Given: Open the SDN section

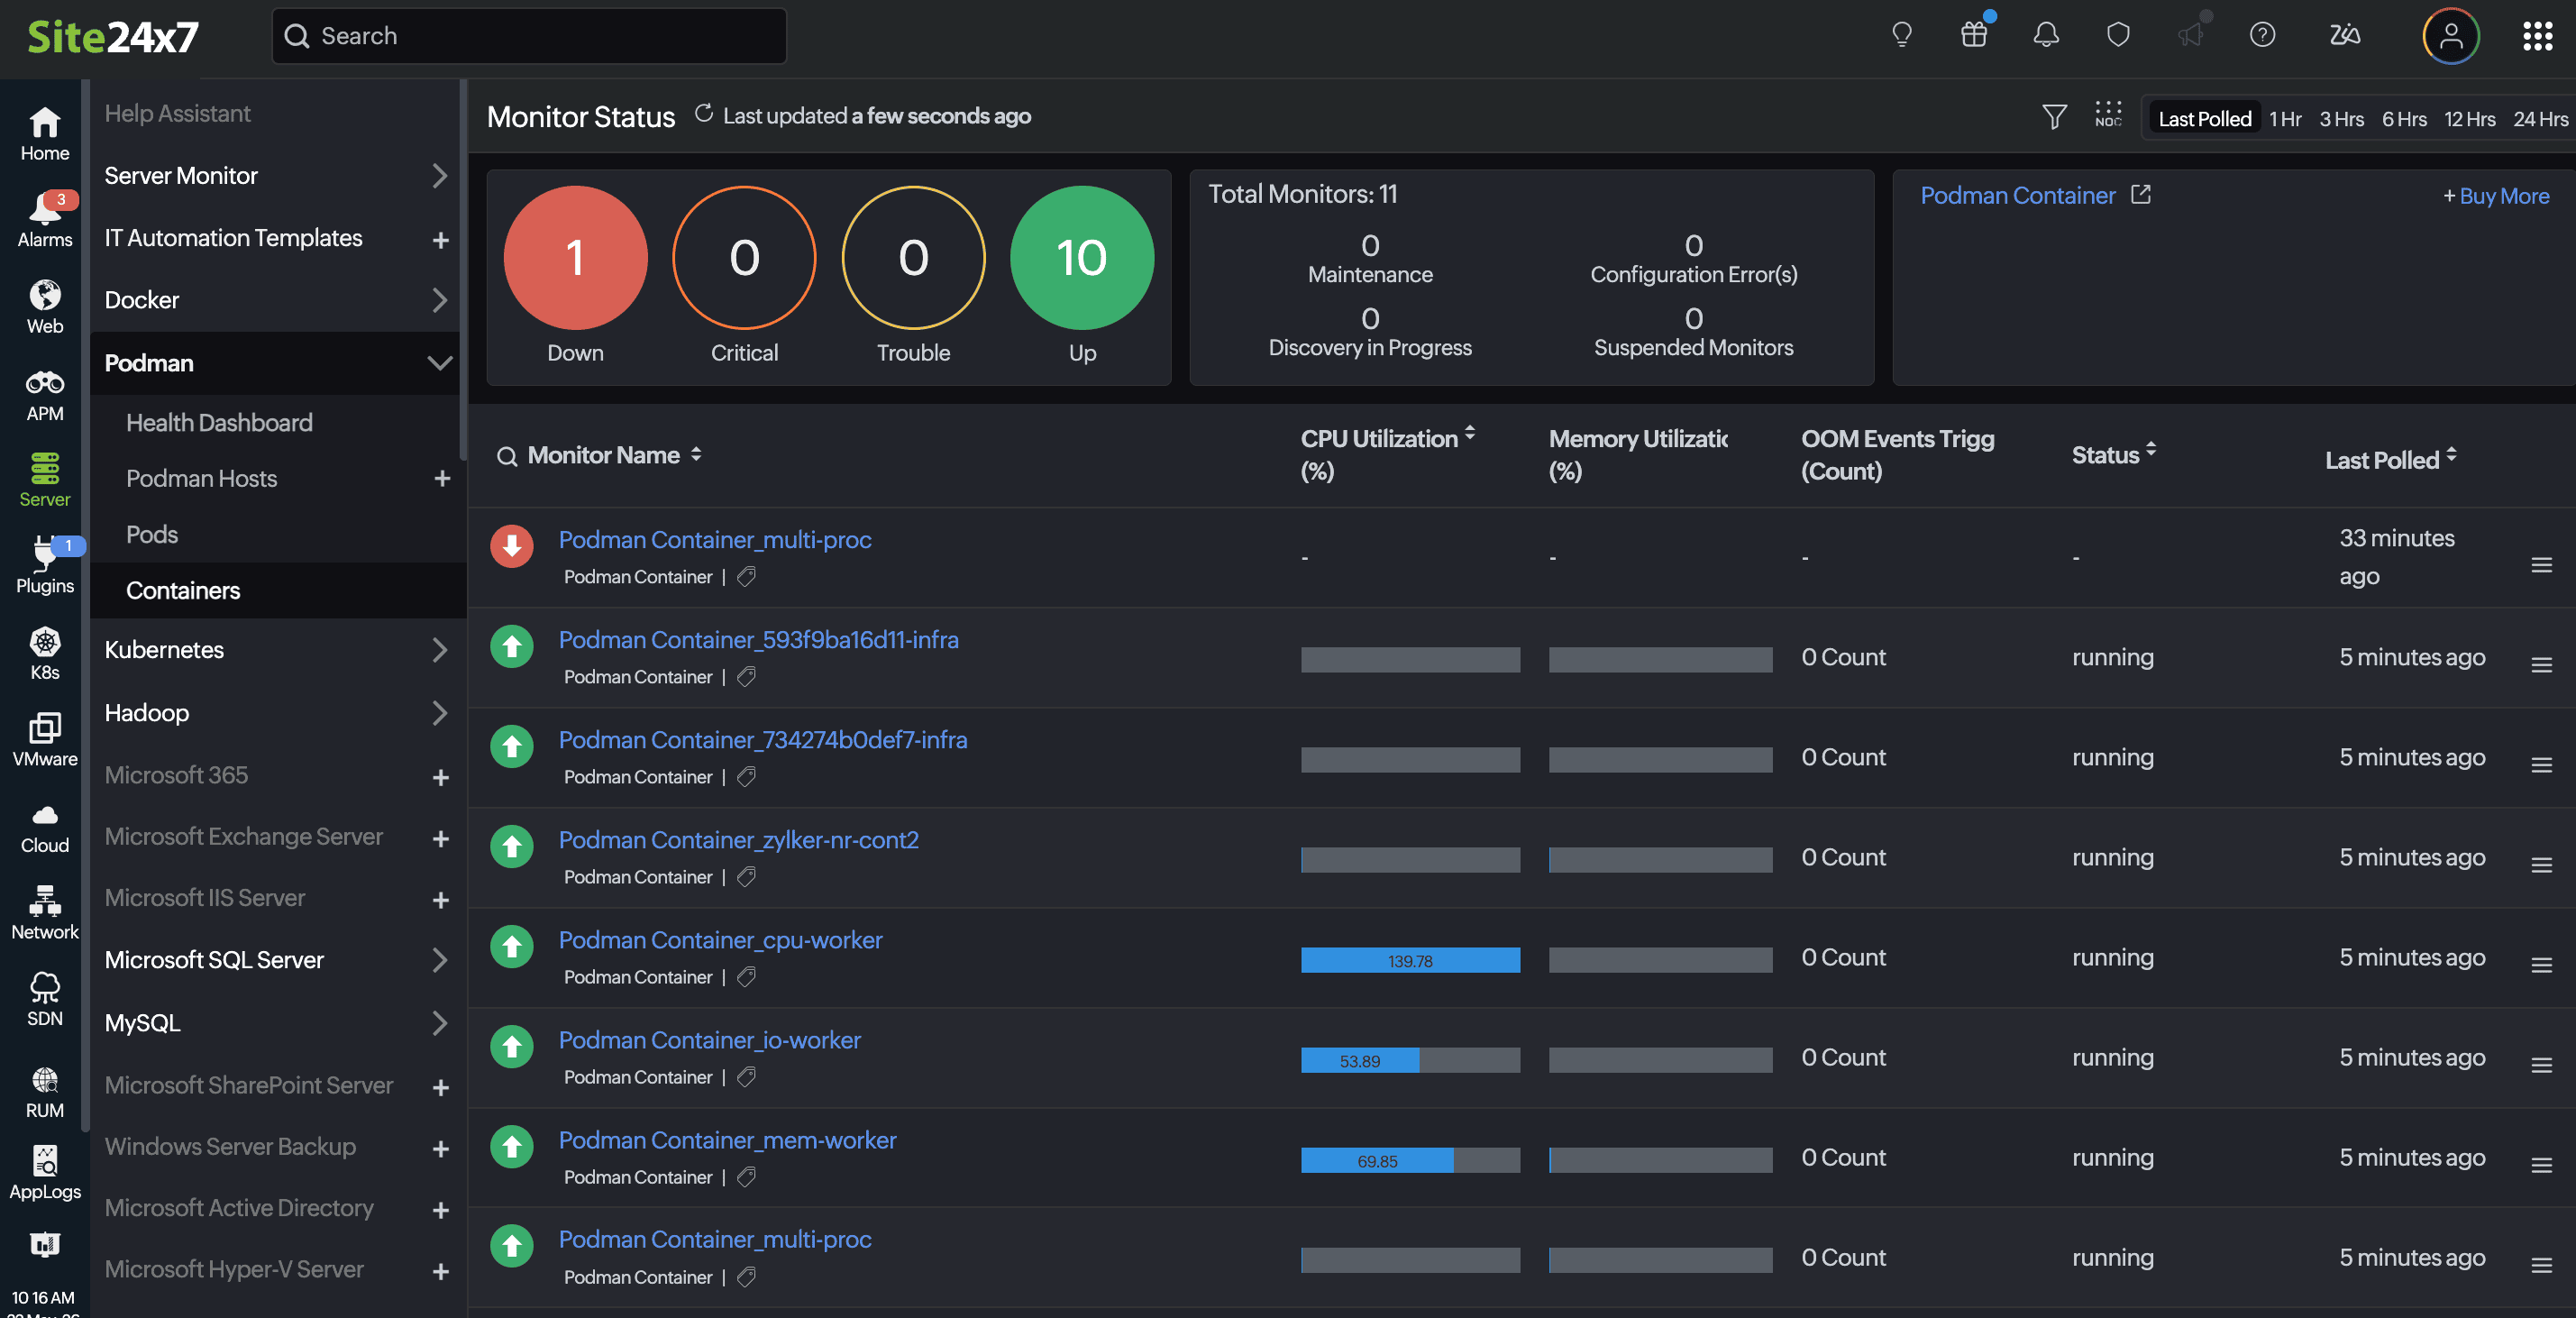Looking at the screenshot, I should point(45,999).
